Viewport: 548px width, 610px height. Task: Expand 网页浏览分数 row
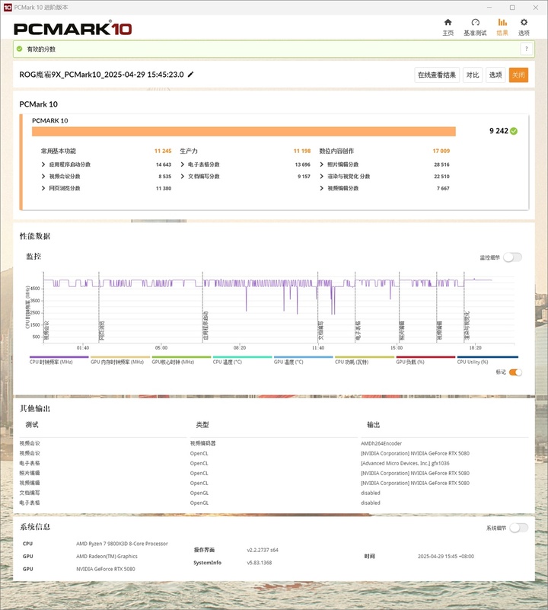[x=43, y=188]
